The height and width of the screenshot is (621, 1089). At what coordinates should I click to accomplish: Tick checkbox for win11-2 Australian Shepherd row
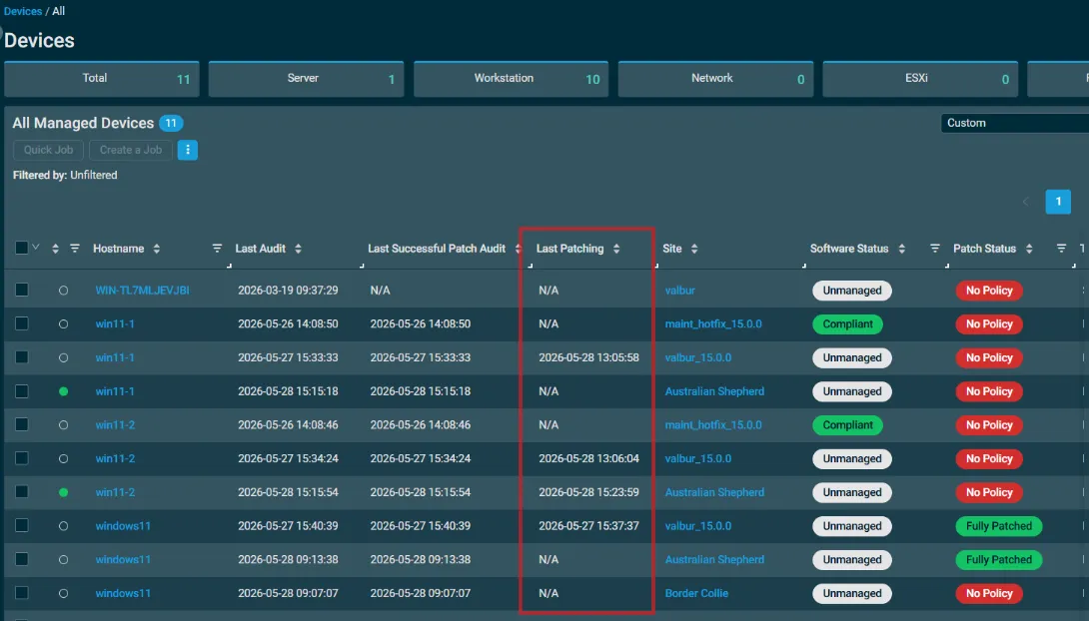(x=22, y=492)
